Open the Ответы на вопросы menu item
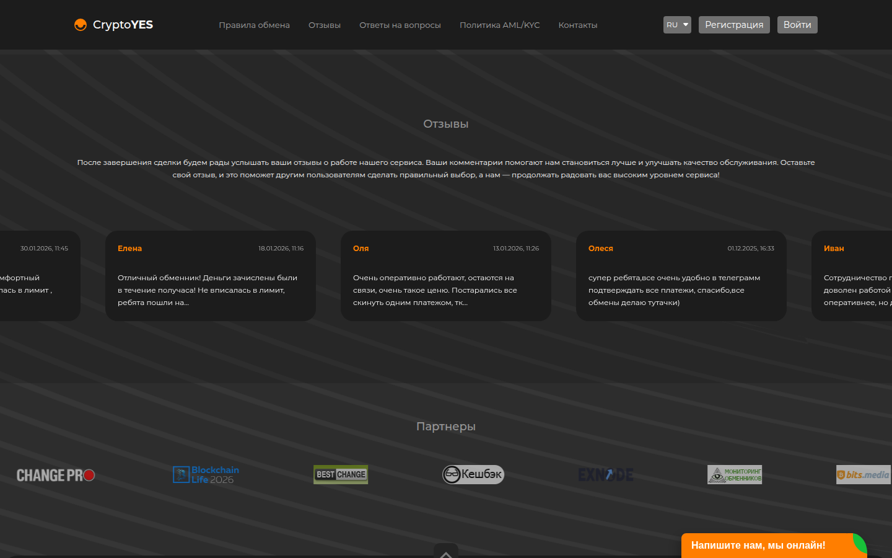 (x=400, y=25)
